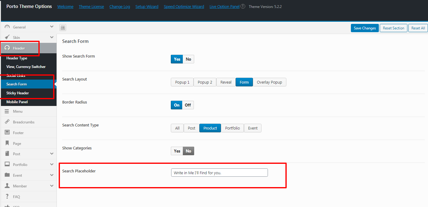Click the Breadcrumbs link icon
This screenshot has height=207, width=428.
pos(7,122)
